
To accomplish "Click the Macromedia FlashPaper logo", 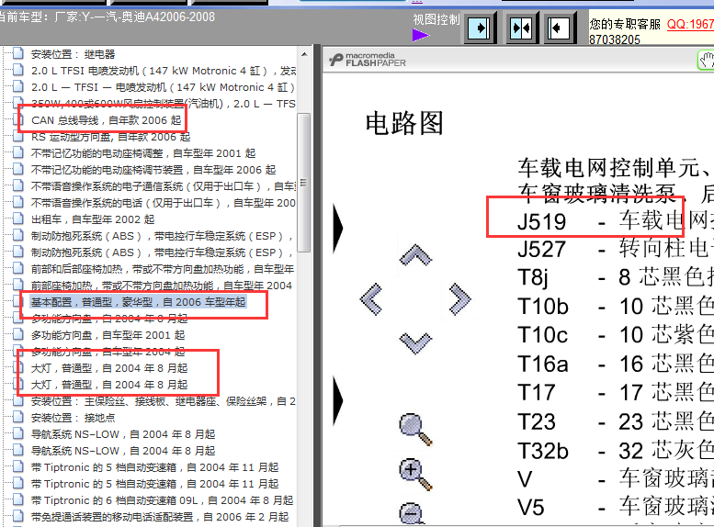I will click(367, 59).
